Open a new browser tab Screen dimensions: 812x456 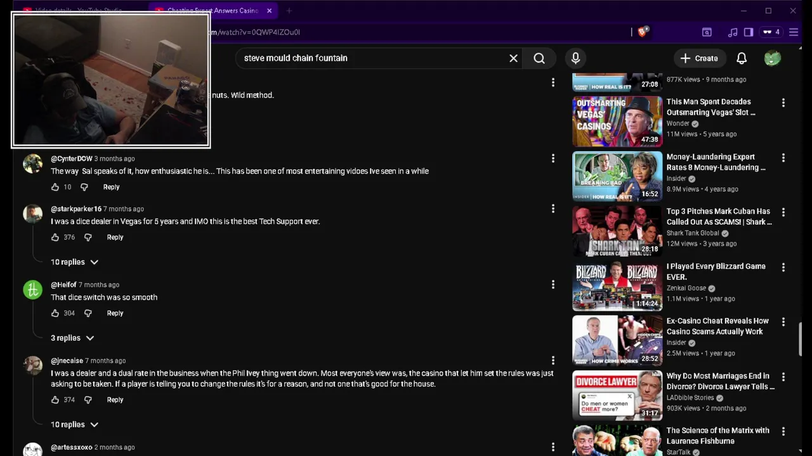coord(289,11)
